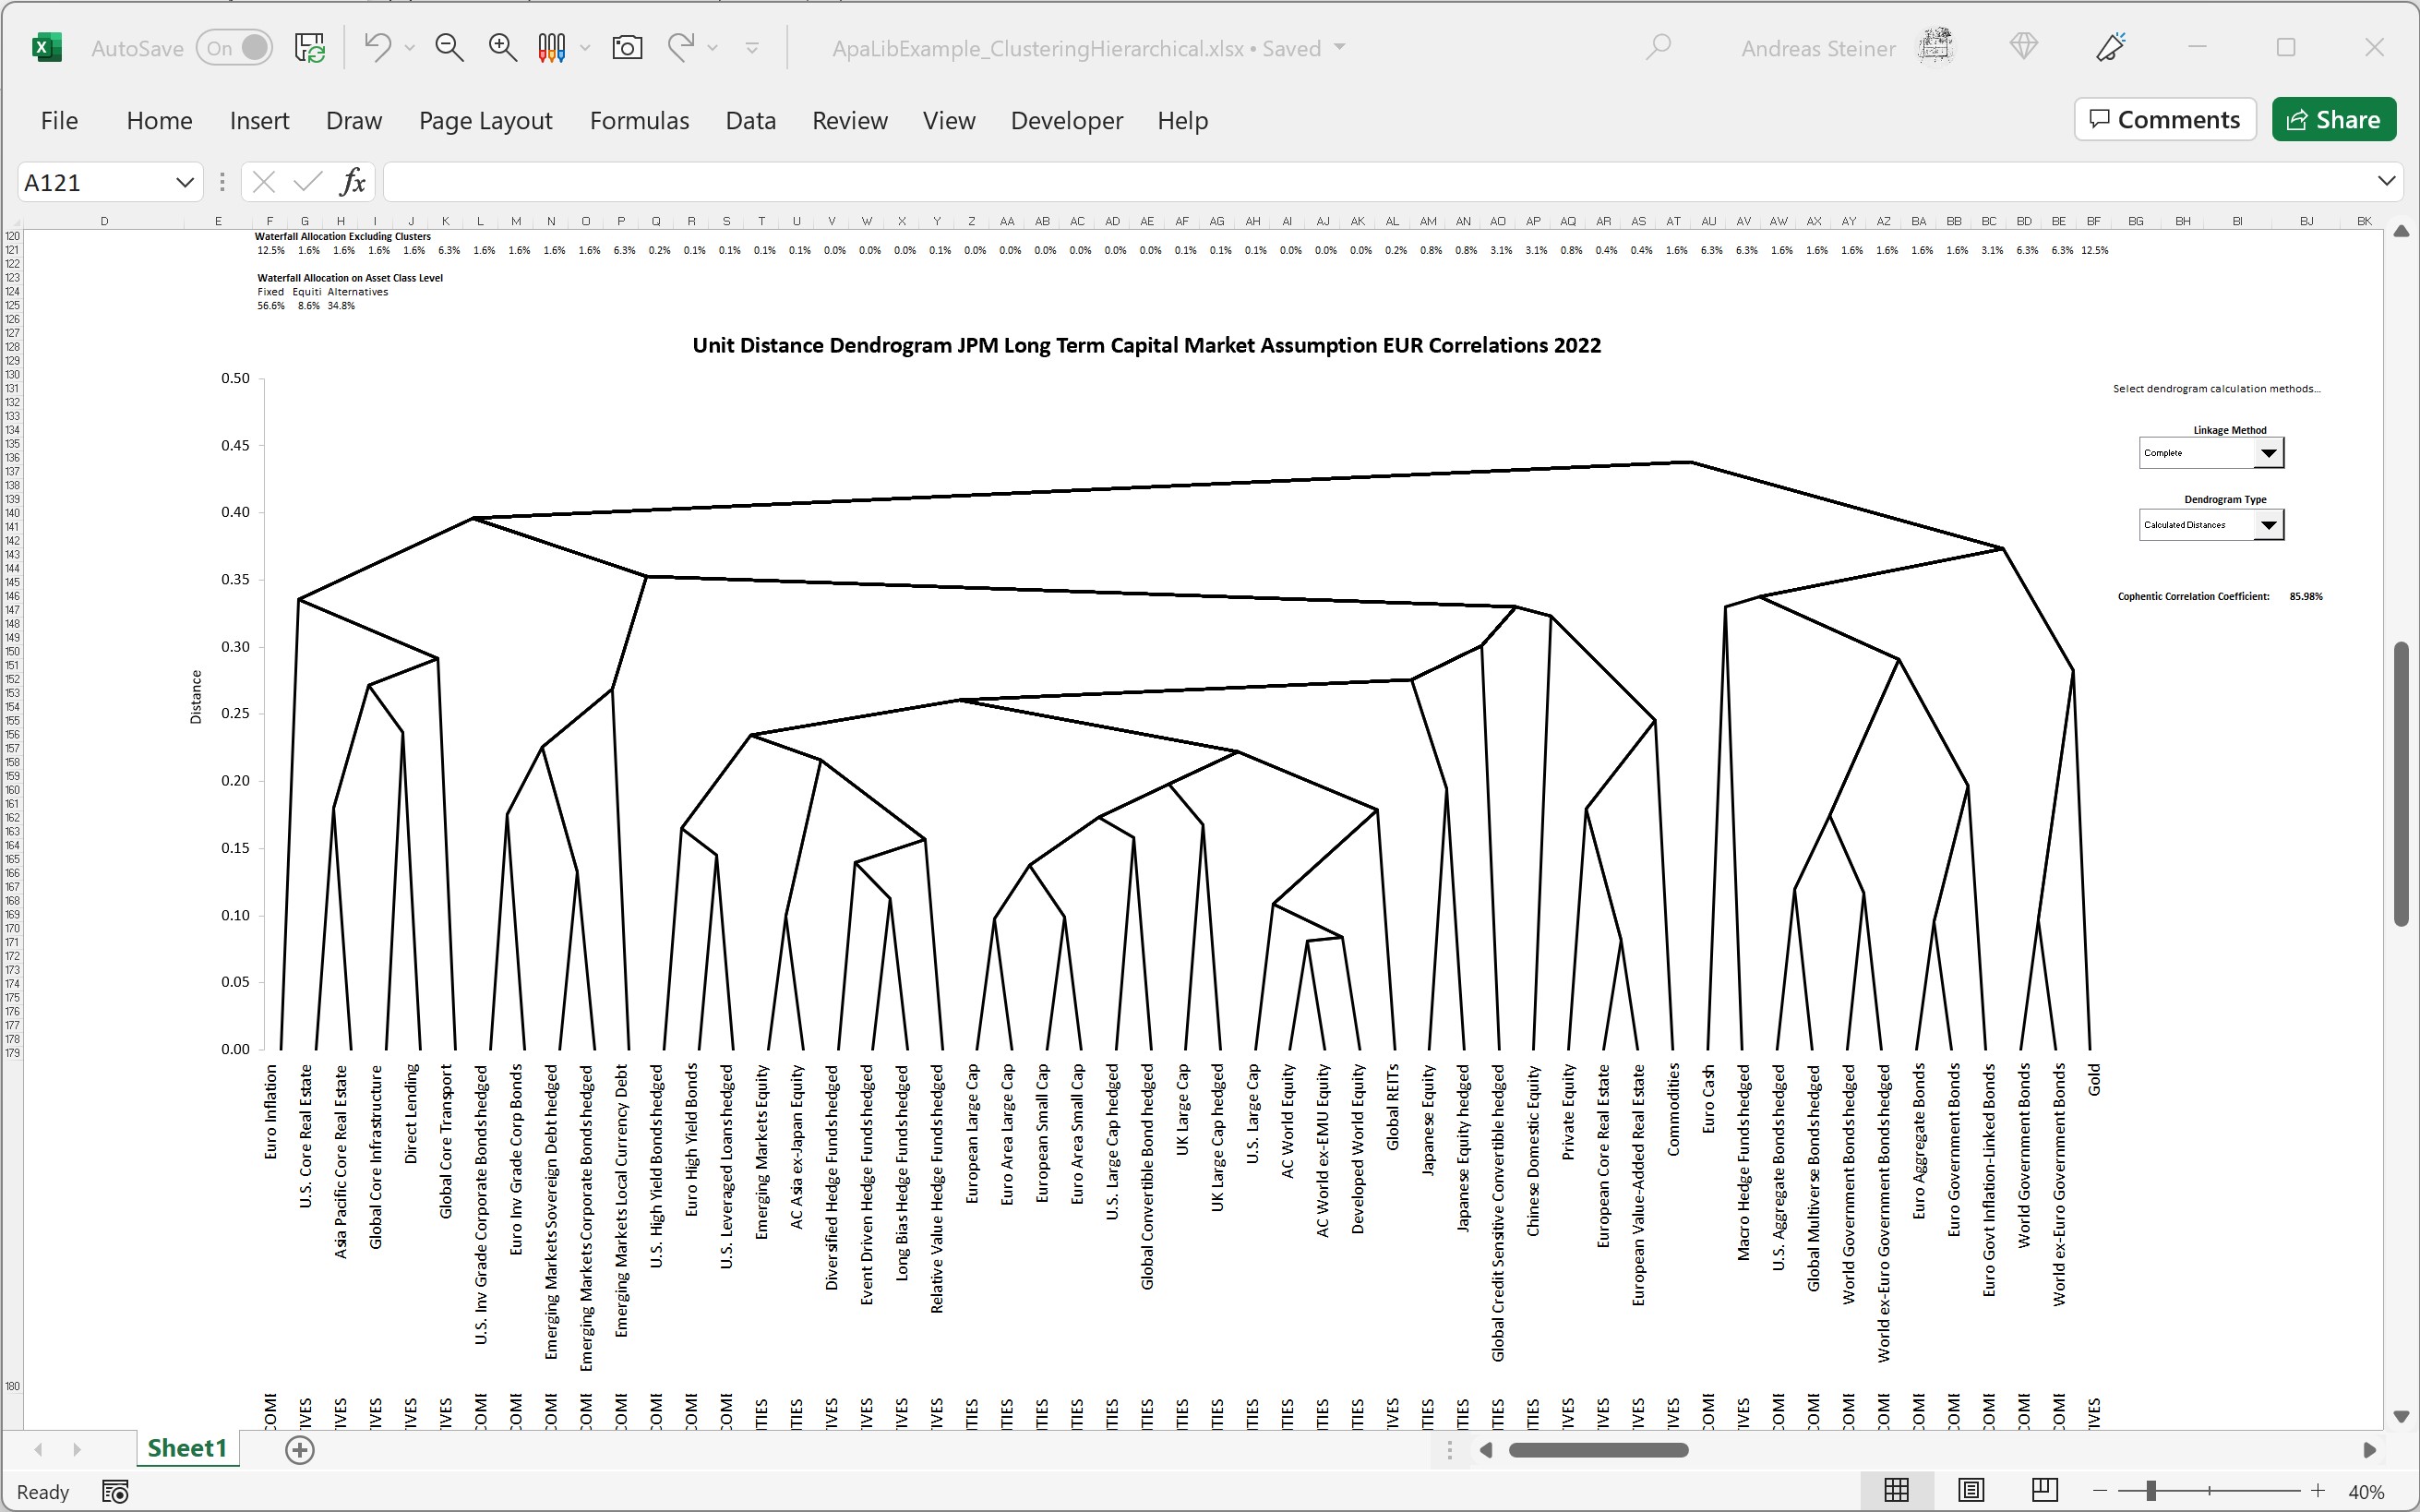This screenshot has width=2420, height=1512.
Task: Click the Distance axis label
Action: click(196, 697)
